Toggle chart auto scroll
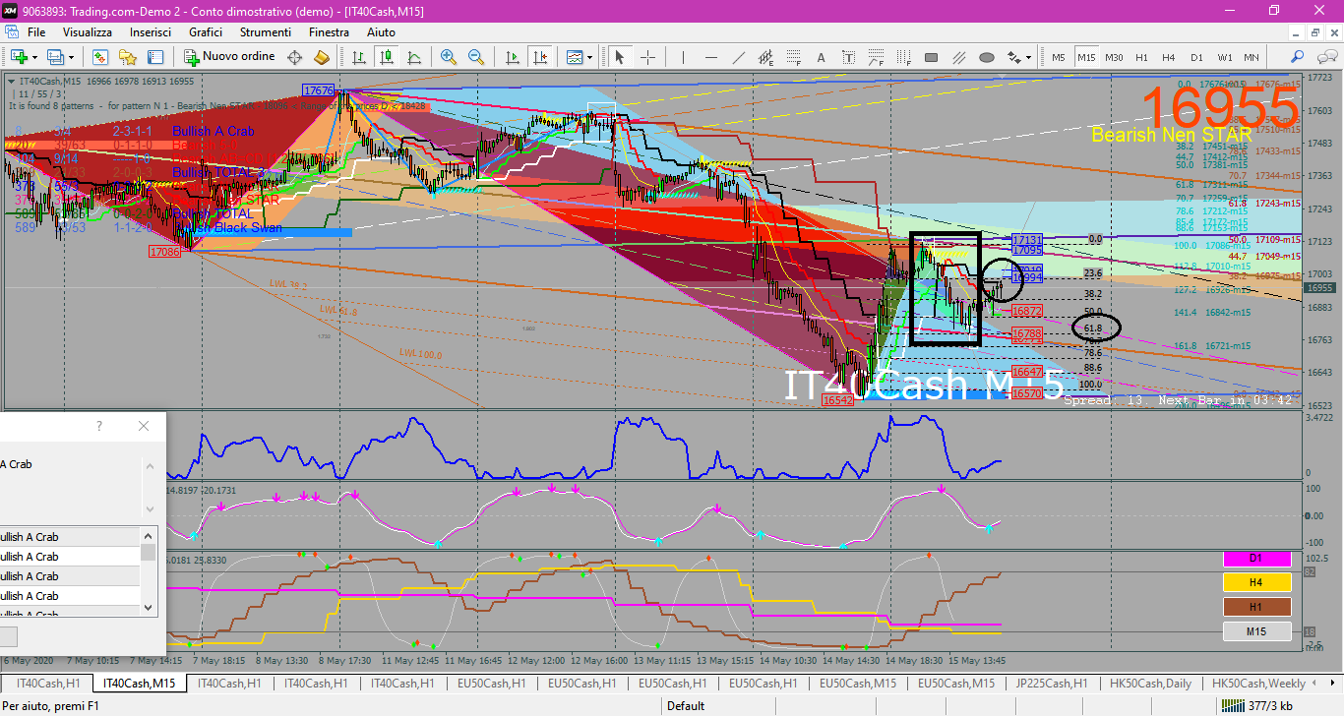Screen dimensions: 1344x716 tap(512, 57)
